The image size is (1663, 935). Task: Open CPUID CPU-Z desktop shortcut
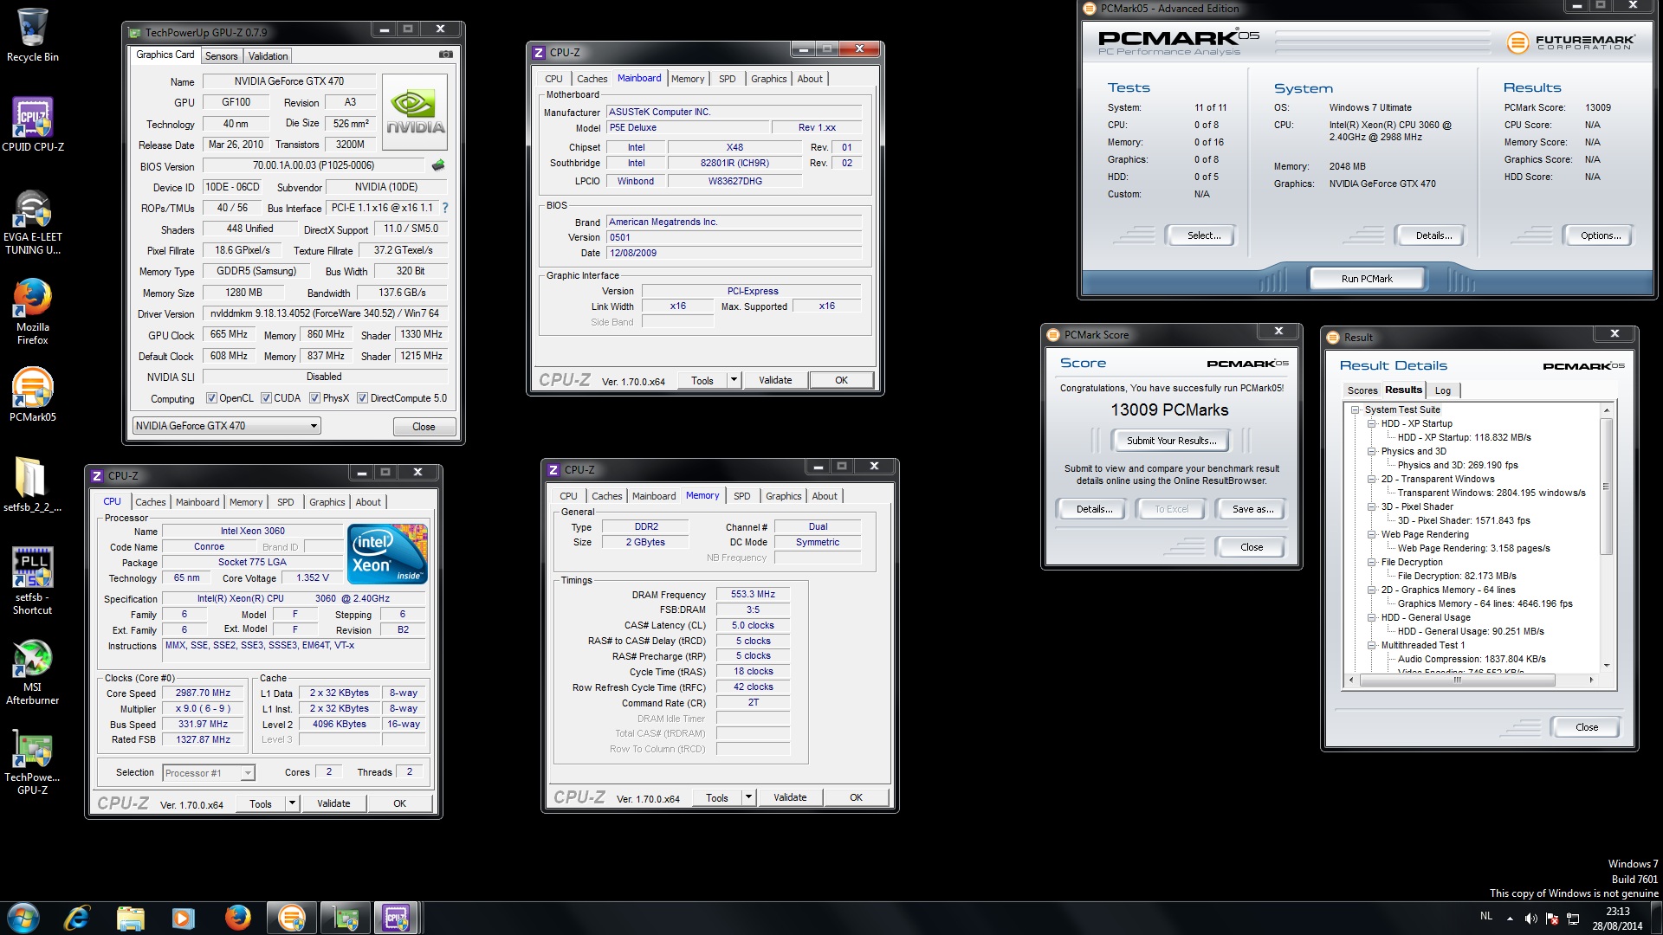click(x=32, y=125)
